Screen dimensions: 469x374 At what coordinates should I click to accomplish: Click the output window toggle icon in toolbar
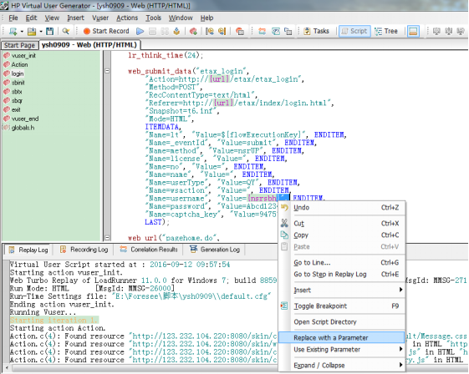click(413, 31)
